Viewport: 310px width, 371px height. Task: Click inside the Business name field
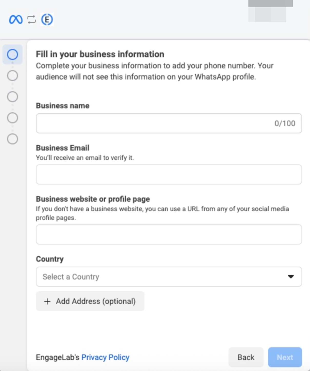[128, 123]
